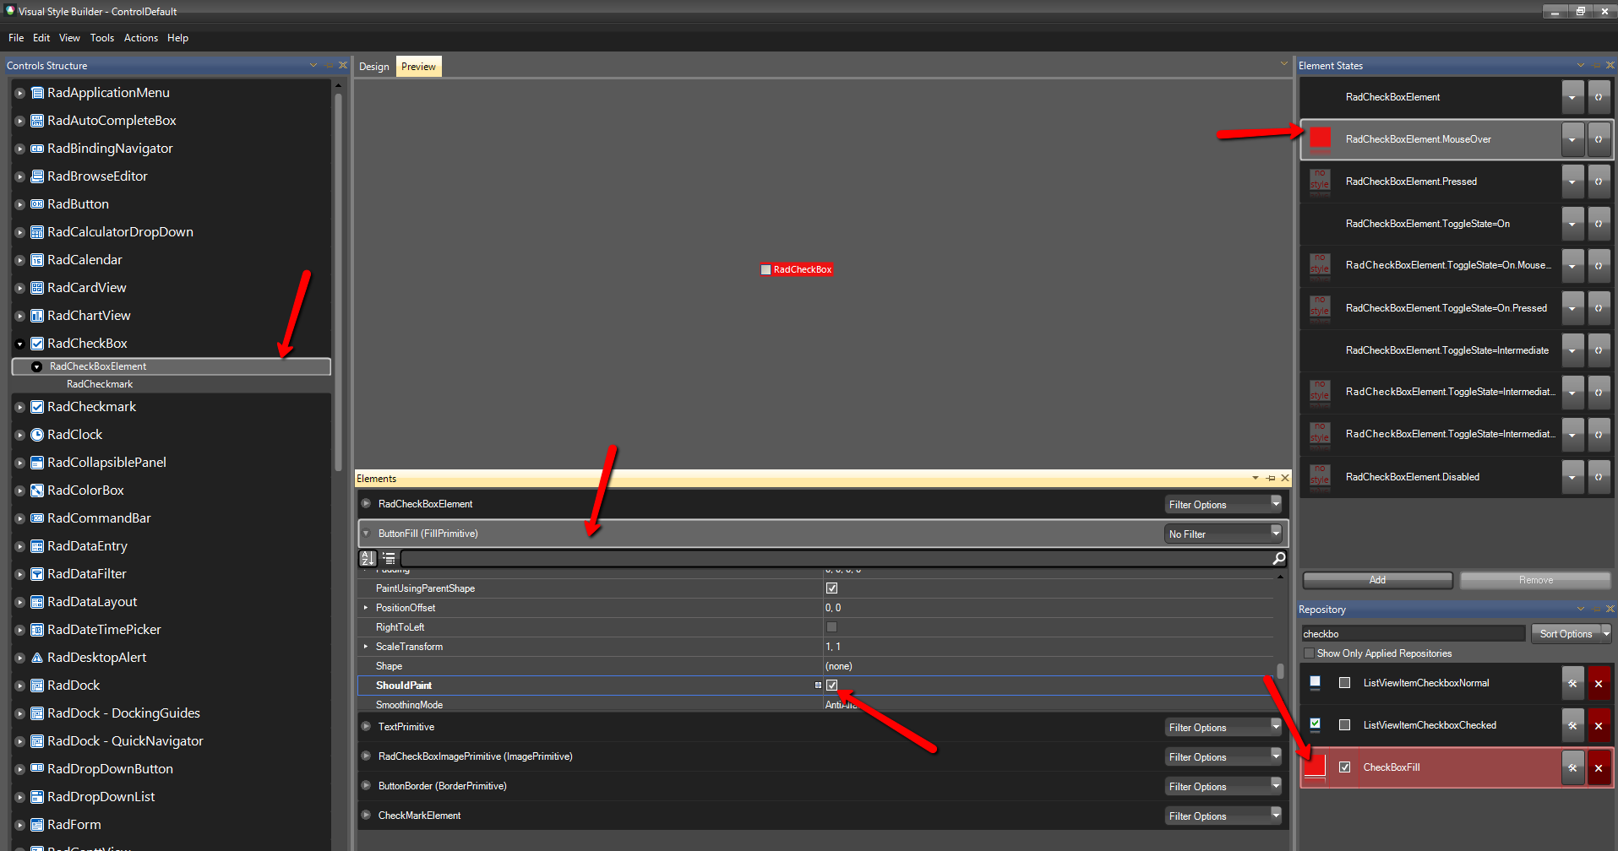Click the RadCalendar control icon

pyautogui.click(x=37, y=260)
